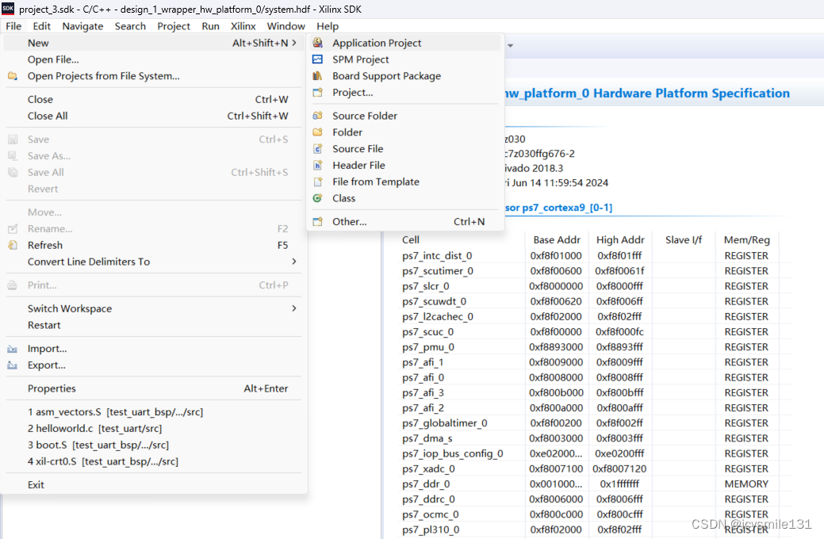Select the ps7_dma_s cell
Image resolution: width=824 pixels, height=539 pixels.
pos(427,438)
